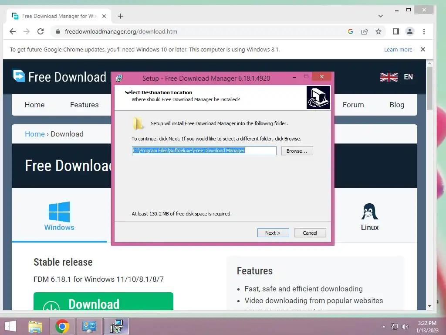Cancel the Free Download Manager setup
Image resolution: width=446 pixels, height=335 pixels.
310,233
